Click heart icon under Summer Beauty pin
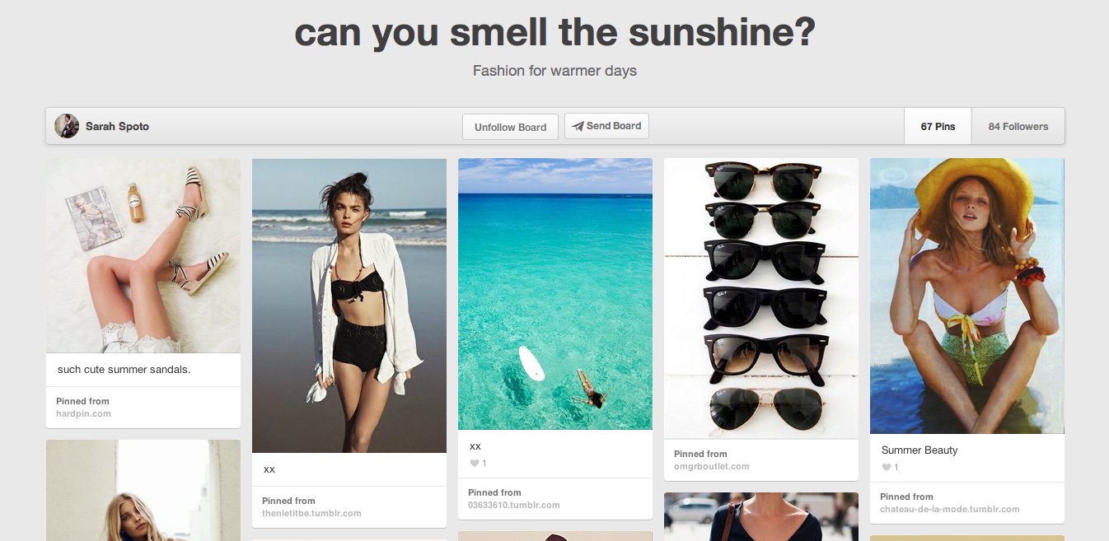Image resolution: width=1109 pixels, height=541 pixels. pos(886,467)
